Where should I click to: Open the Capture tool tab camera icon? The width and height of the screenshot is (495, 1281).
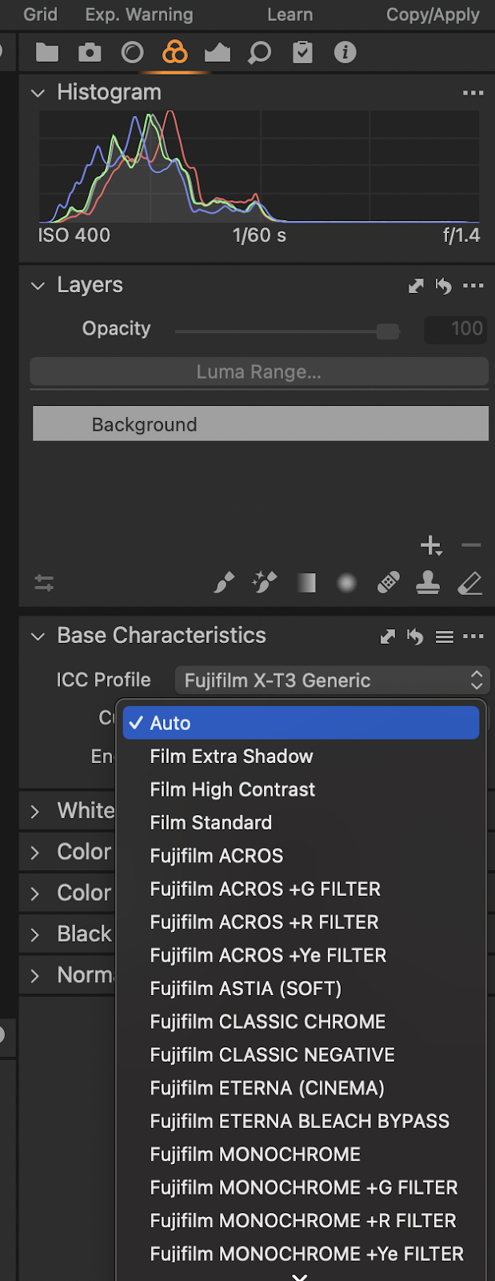pyautogui.click(x=90, y=53)
